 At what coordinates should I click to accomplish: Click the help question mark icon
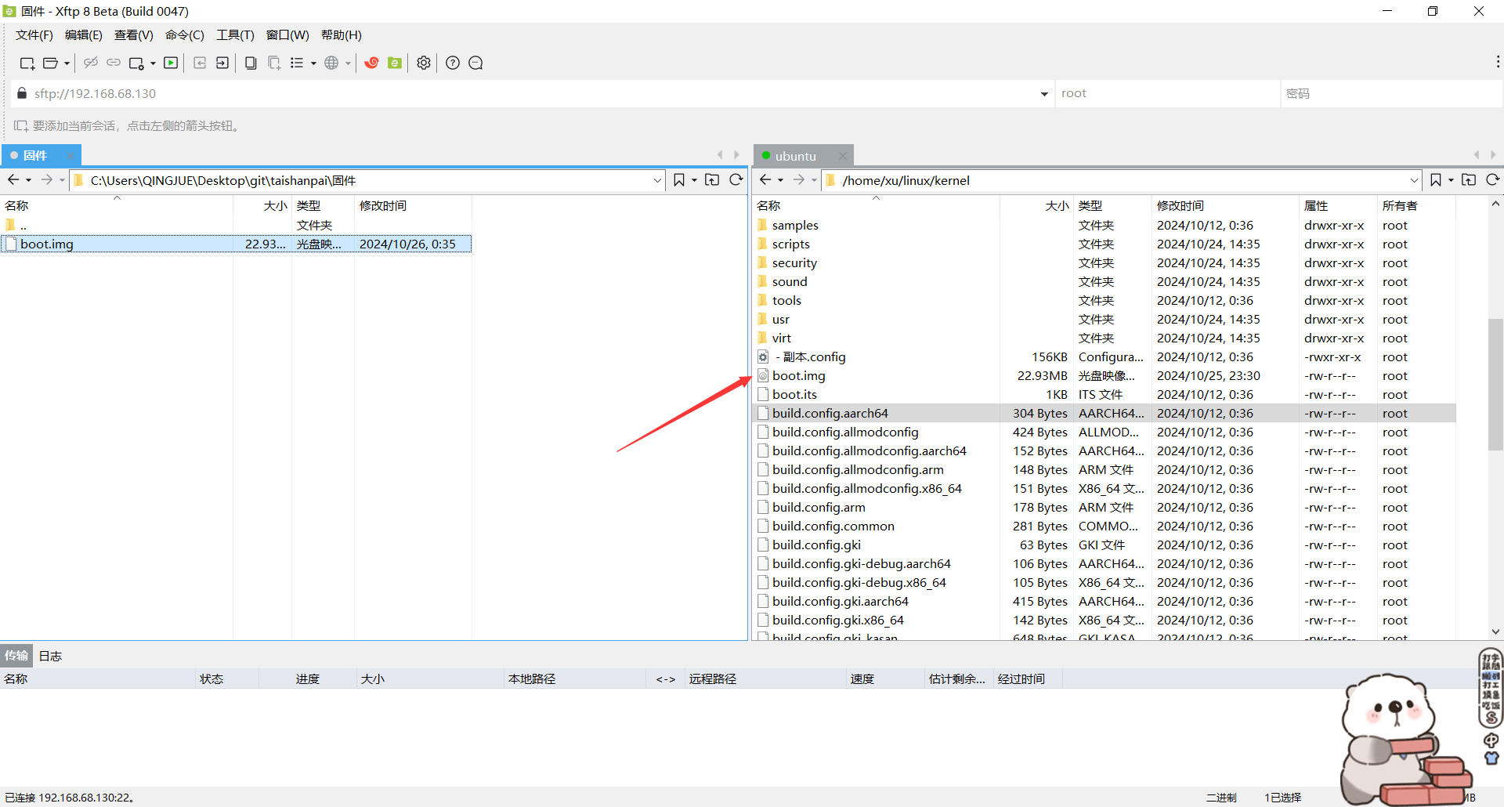(x=453, y=63)
